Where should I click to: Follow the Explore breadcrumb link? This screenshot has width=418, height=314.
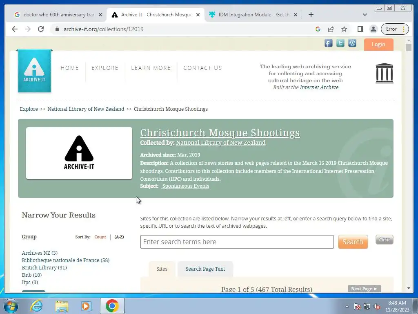pos(29,109)
